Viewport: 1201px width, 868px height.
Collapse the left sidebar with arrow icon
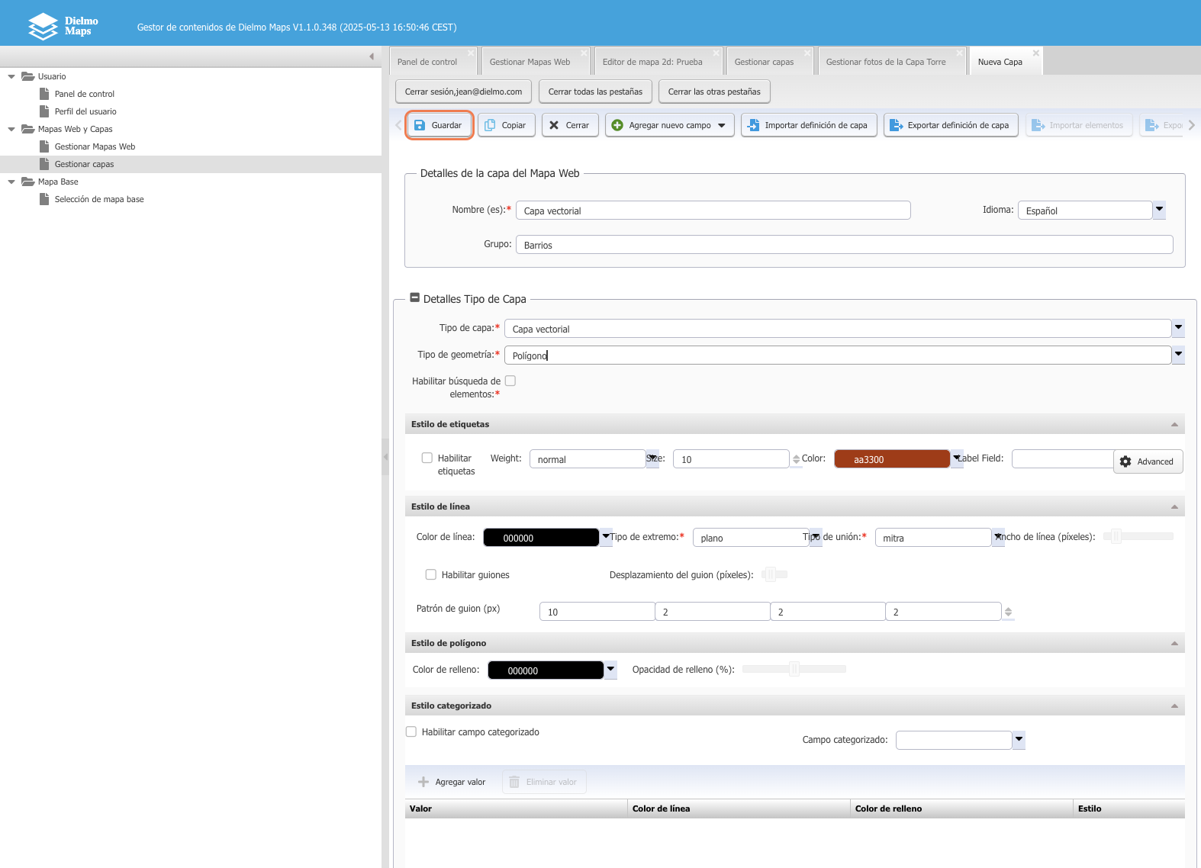[x=372, y=56]
